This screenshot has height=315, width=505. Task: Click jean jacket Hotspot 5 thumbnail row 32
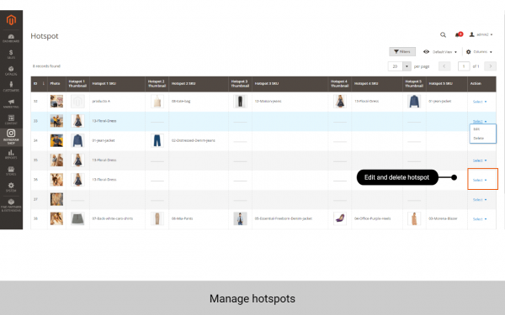tap(414, 102)
